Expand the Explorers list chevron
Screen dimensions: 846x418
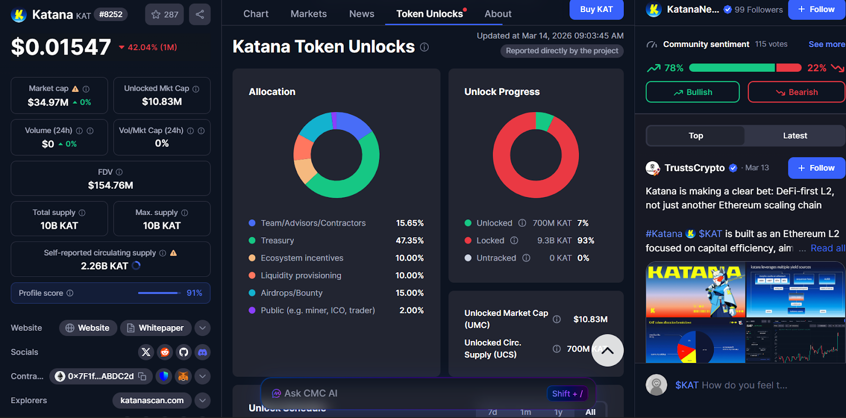(x=203, y=400)
